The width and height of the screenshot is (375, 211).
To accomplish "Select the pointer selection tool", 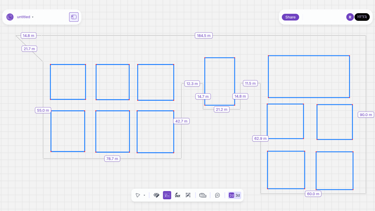I will pyautogui.click(x=138, y=195).
